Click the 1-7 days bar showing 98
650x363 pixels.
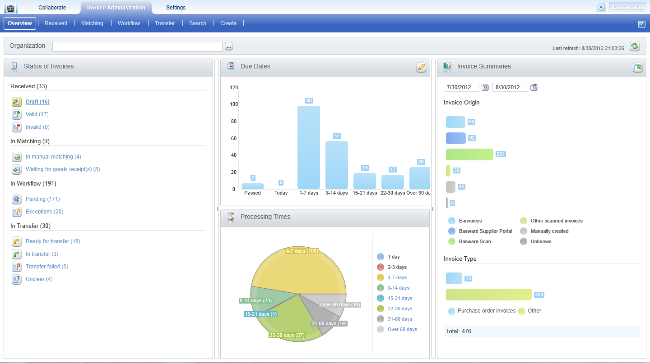tap(309, 148)
